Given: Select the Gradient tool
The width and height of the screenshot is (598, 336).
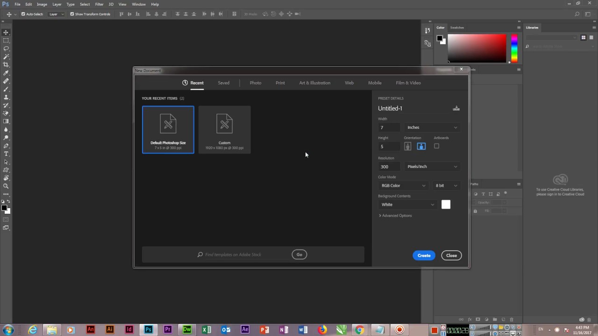Looking at the screenshot, I should coord(6,121).
